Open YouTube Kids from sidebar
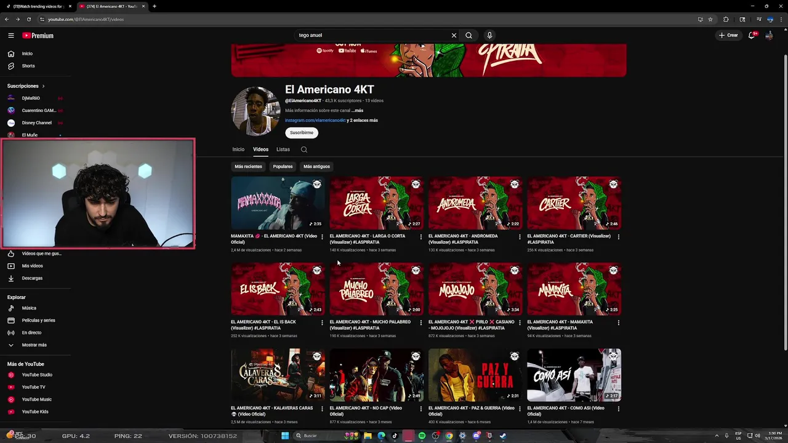Screen dimensions: 788x443 [x=35, y=412]
